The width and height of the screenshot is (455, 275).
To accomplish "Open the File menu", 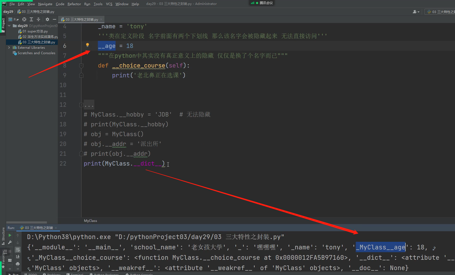I will pyautogui.click(x=12, y=4).
